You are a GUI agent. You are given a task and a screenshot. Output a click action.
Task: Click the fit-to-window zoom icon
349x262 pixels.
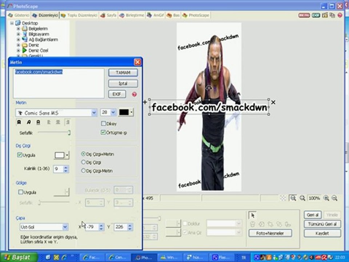293,198
